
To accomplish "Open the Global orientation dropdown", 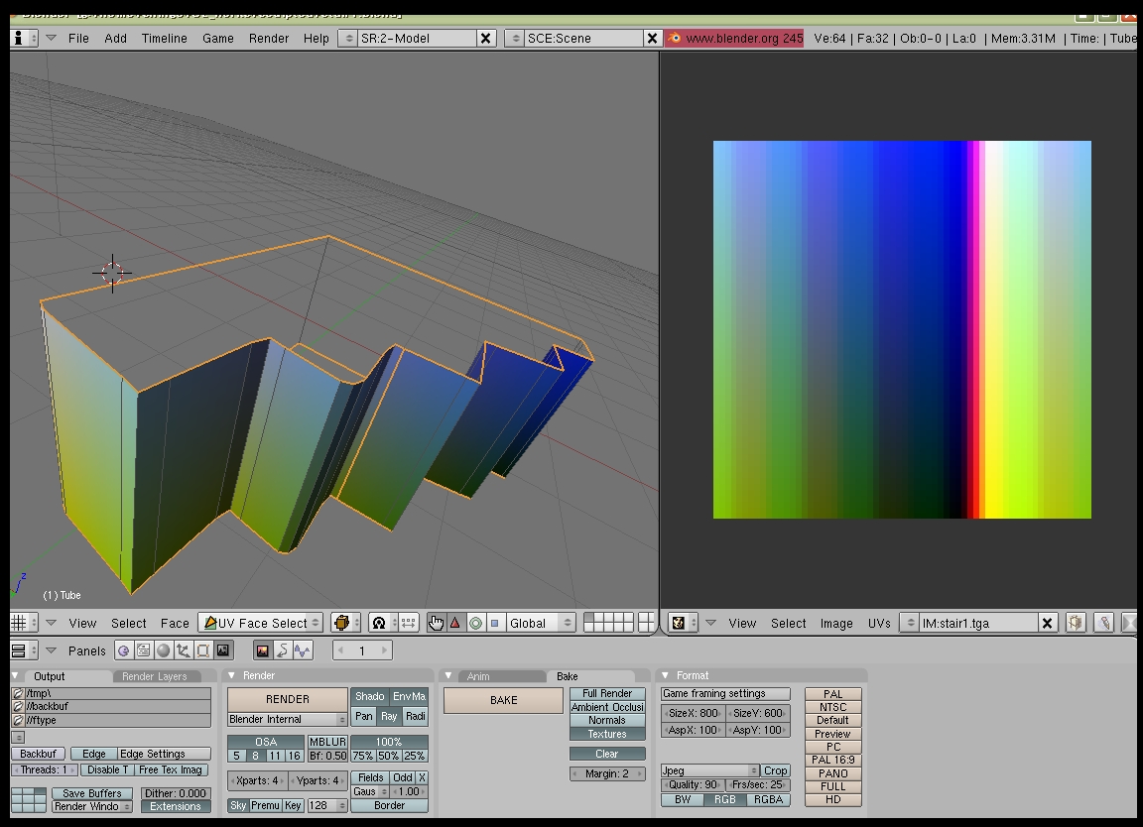I will click(x=540, y=623).
